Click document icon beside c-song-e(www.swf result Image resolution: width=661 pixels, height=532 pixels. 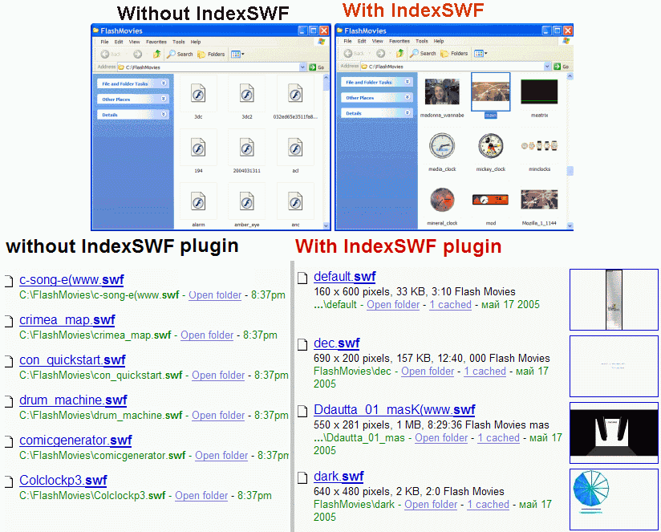9,281
